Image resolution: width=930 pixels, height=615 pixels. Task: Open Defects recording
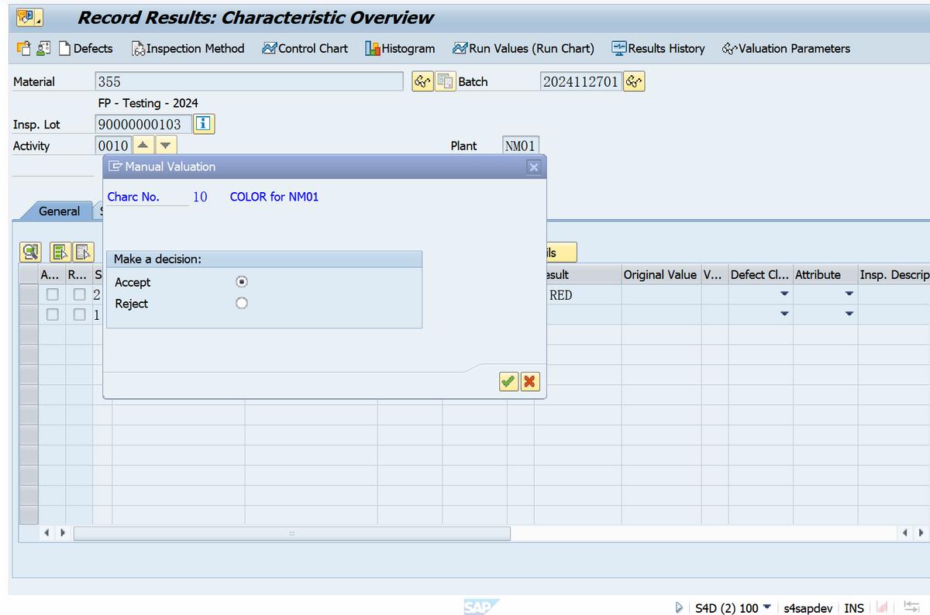(86, 48)
